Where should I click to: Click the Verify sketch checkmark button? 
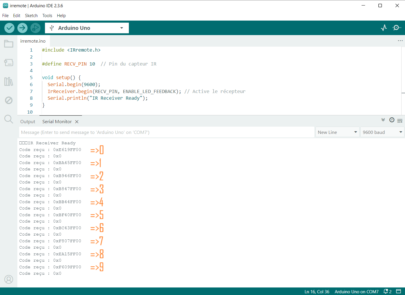click(9, 28)
